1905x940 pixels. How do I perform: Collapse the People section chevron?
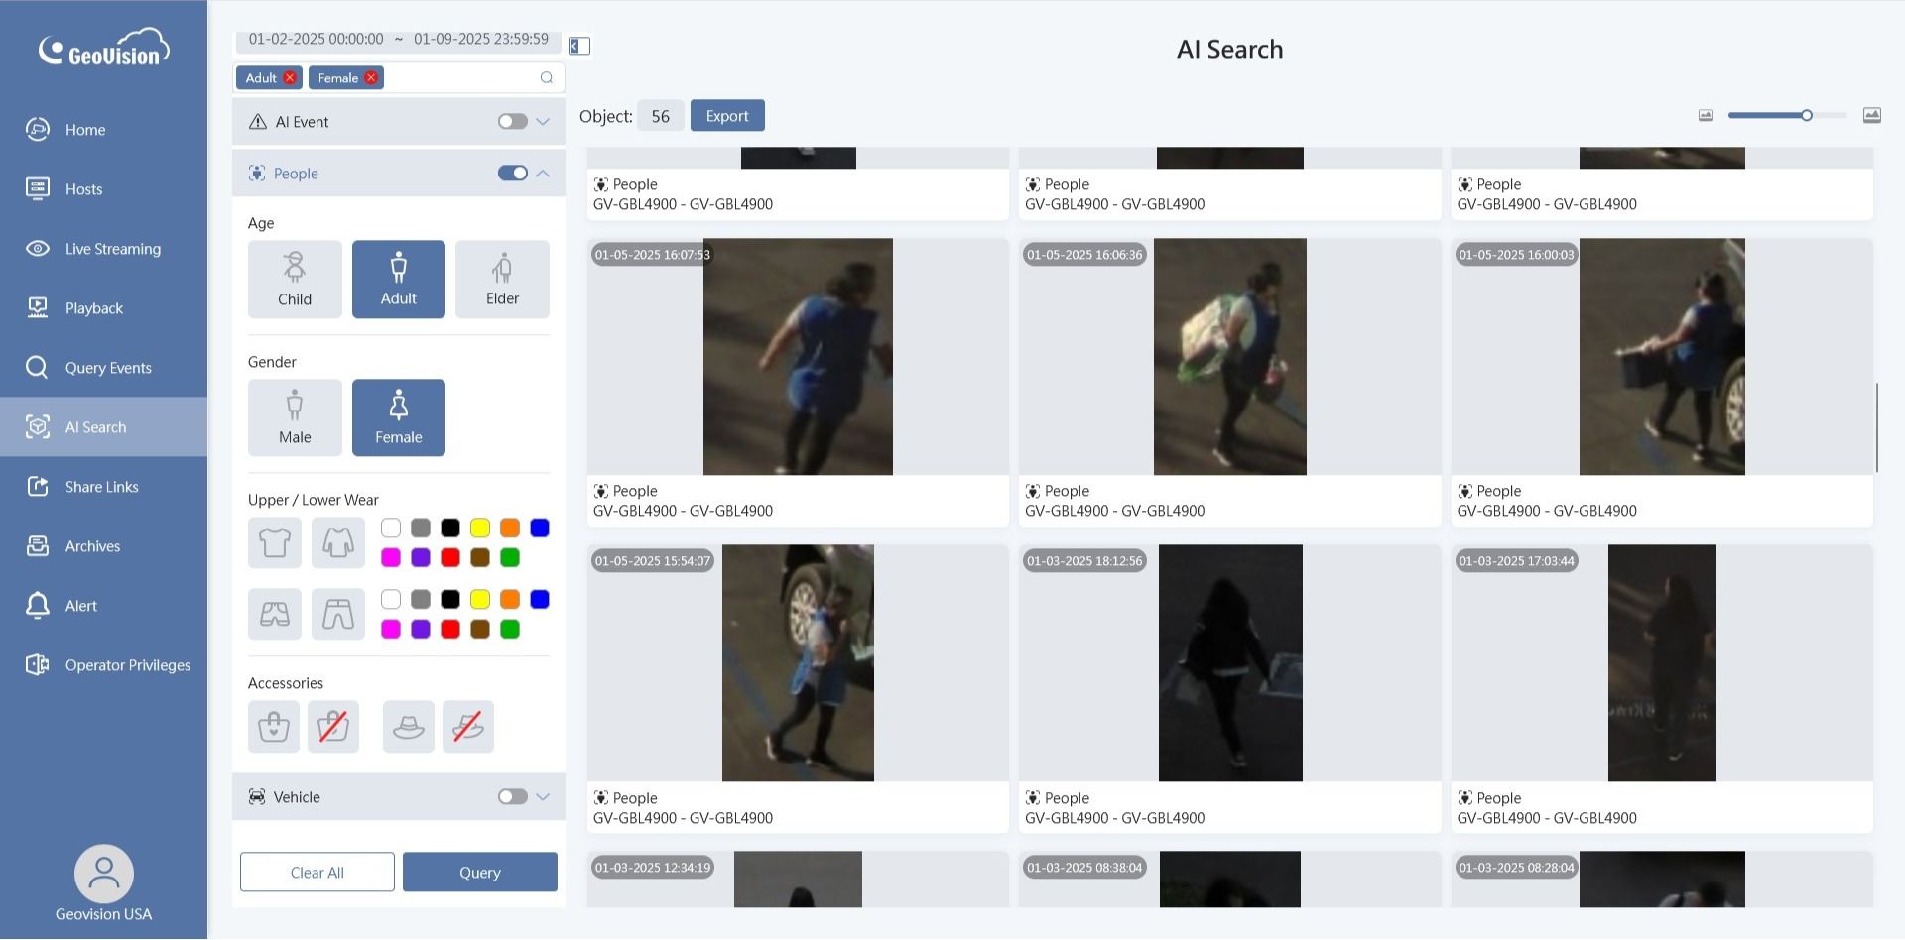click(543, 174)
